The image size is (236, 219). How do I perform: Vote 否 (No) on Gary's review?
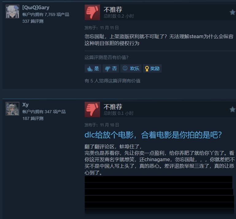click(111, 69)
